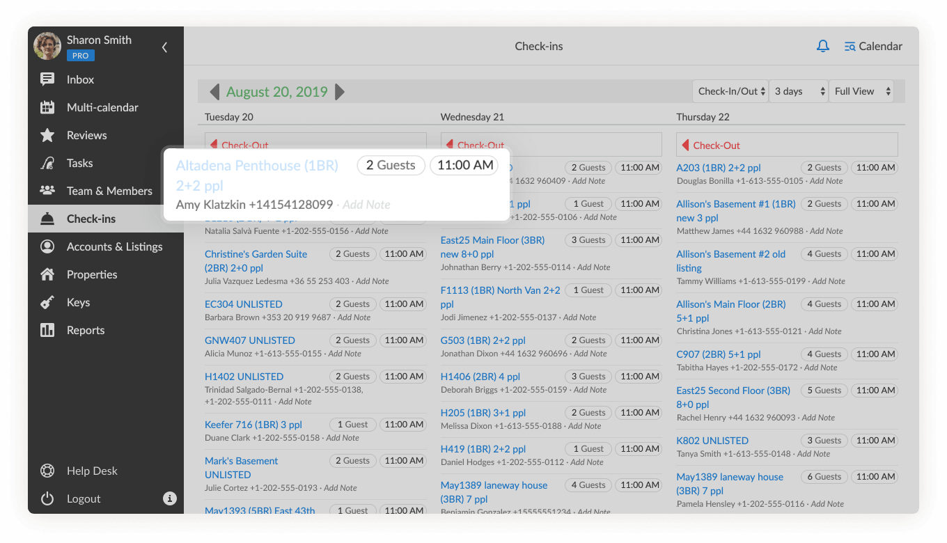Click the Help Desk lifebuoy icon

(x=47, y=471)
